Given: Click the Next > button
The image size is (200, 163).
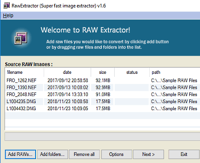Looking at the screenshot, I should [148, 154].
